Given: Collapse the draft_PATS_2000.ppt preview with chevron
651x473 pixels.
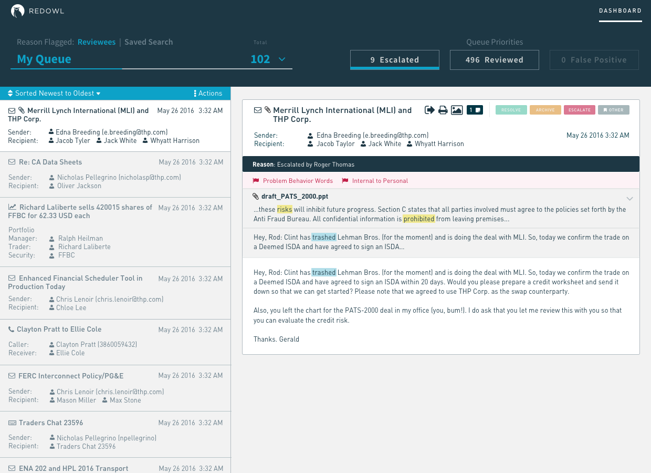Looking at the screenshot, I should [629, 199].
